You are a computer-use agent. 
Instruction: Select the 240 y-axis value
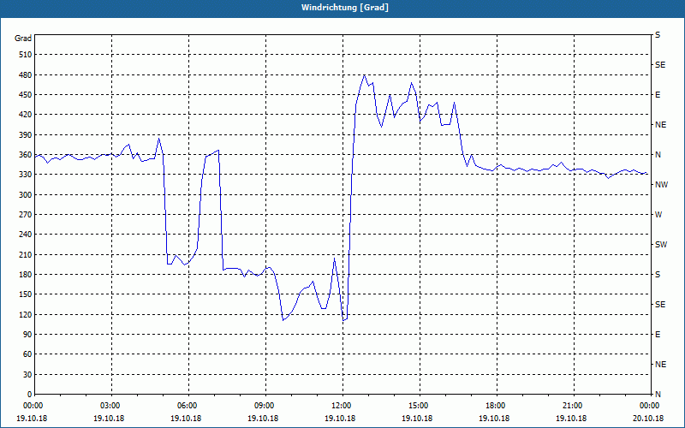(x=26, y=235)
